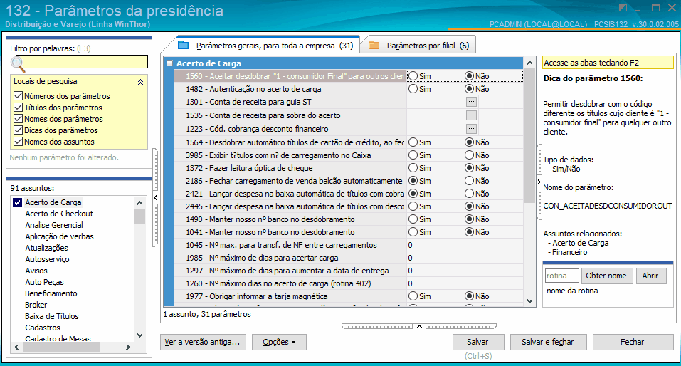This screenshot has height=366, width=681.
Task: Open lookup for 1223 Cód. cobrança desconto financeiro
Action: coord(471,129)
